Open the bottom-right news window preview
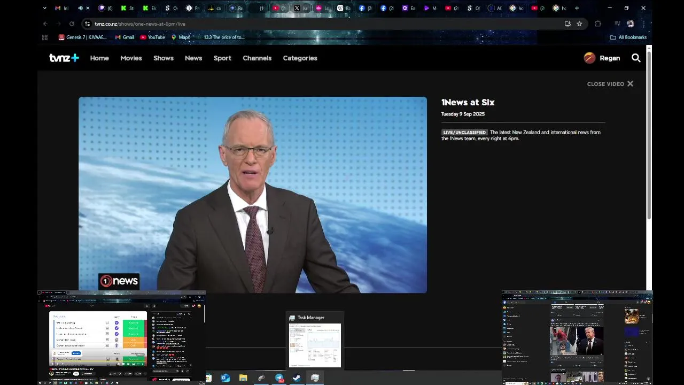This screenshot has width=684, height=385. pos(577,338)
